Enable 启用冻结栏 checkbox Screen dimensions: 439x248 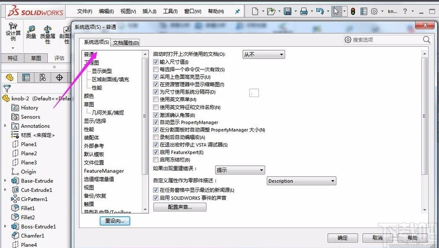point(156,160)
